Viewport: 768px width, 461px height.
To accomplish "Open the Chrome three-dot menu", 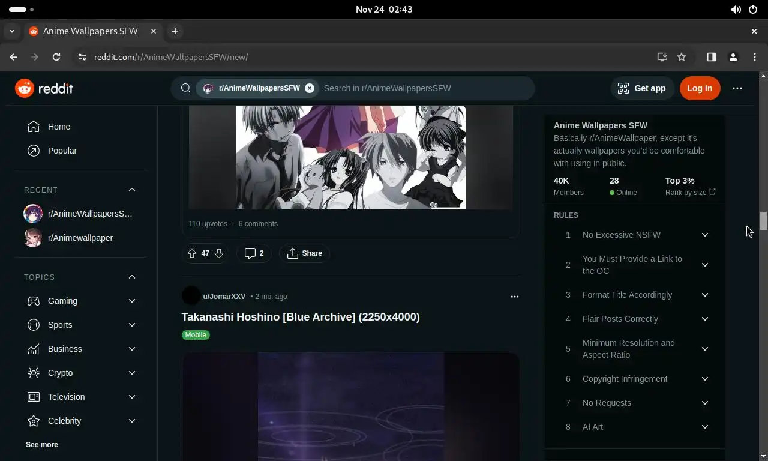I will click(754, 57).
